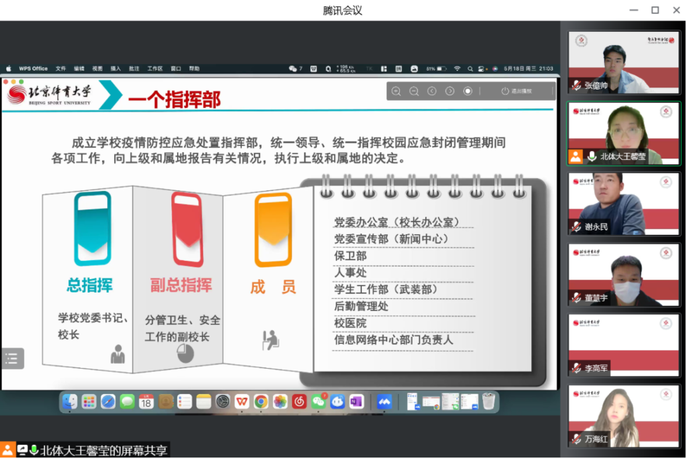Click the 北体大王馨莹的屏幕共享 label
686x458 pixels.
pyautogui.click(x=104, y=451)
